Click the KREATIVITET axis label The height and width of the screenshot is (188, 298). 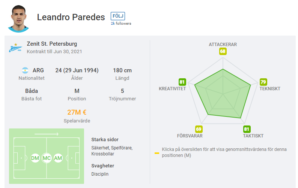pyautogui.click(x=172, y=89)
